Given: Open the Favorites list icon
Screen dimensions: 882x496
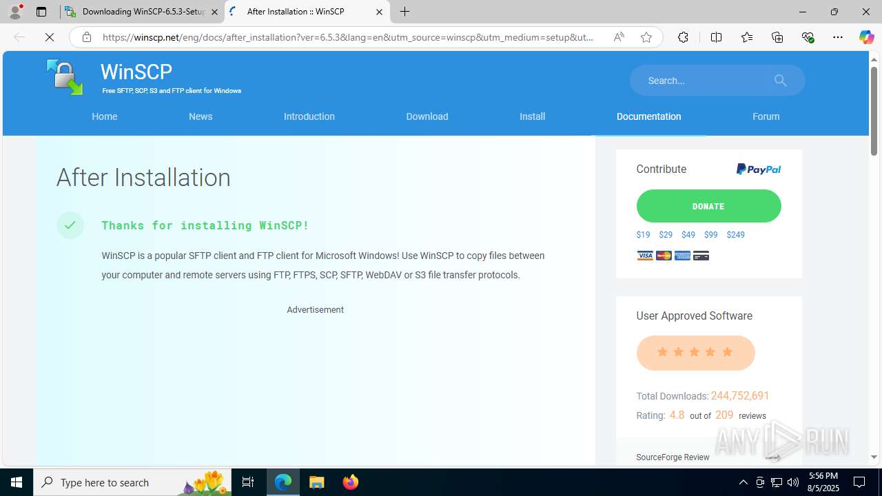Looking at the screenshot, I should coord(746,37).
